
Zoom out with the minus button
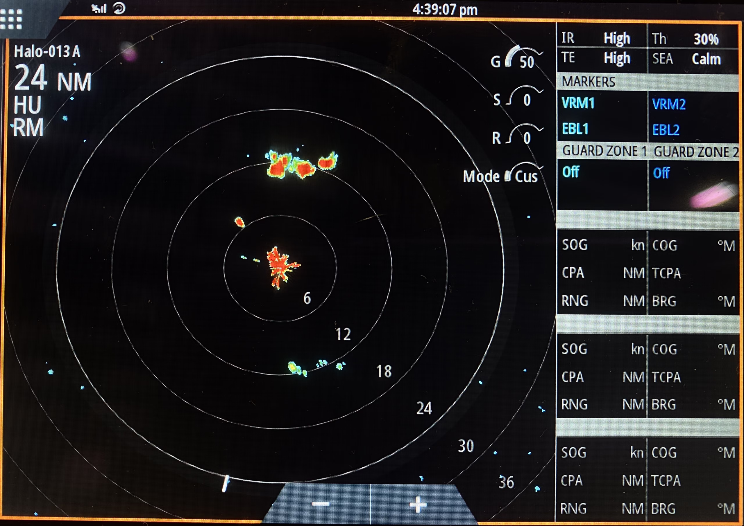[x=321, y=504]
